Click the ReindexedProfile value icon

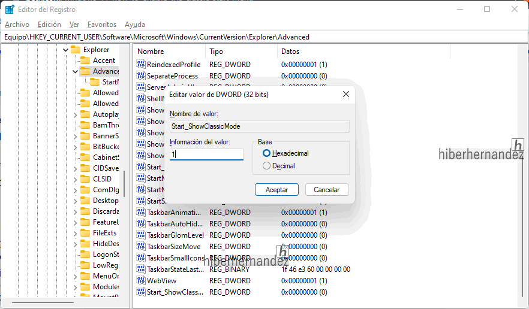click(141, 64)
